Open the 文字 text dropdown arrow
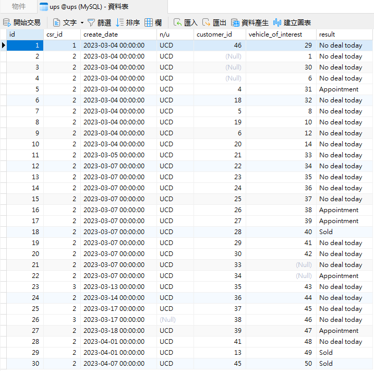The image size is (374, 371). [82, 22]
